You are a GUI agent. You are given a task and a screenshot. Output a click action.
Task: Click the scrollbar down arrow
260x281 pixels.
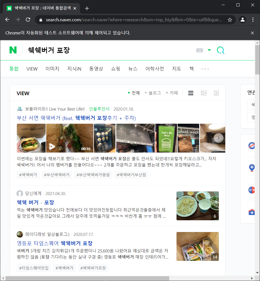[x=257, y=273]
